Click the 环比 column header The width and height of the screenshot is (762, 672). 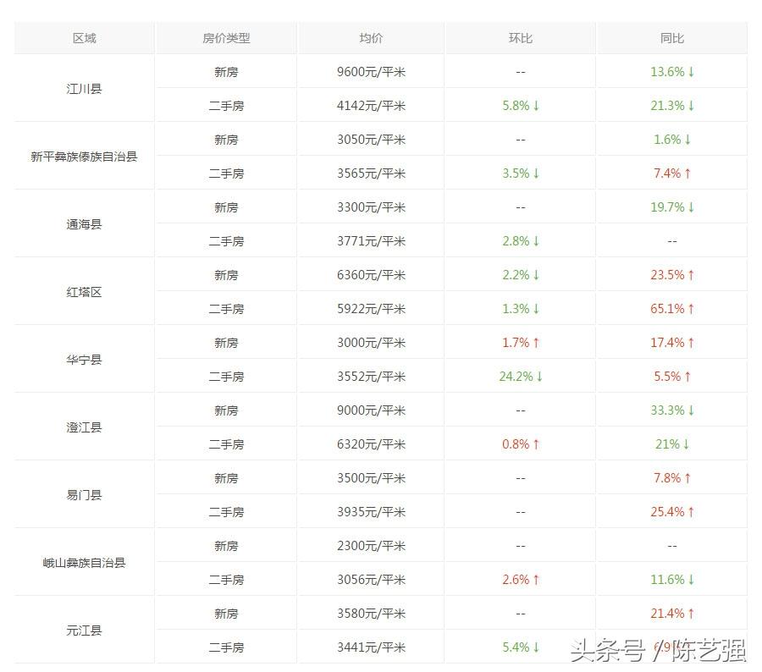520,38
